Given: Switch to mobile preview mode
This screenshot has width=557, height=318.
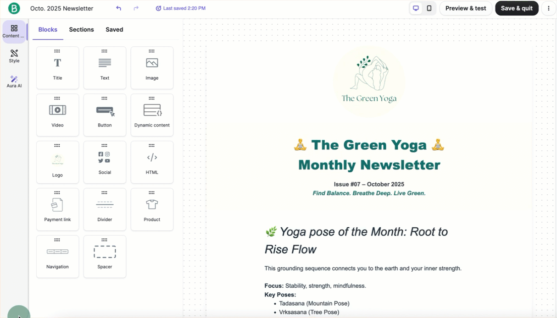Looking at the screenshot, I should [x=429, y=8].
